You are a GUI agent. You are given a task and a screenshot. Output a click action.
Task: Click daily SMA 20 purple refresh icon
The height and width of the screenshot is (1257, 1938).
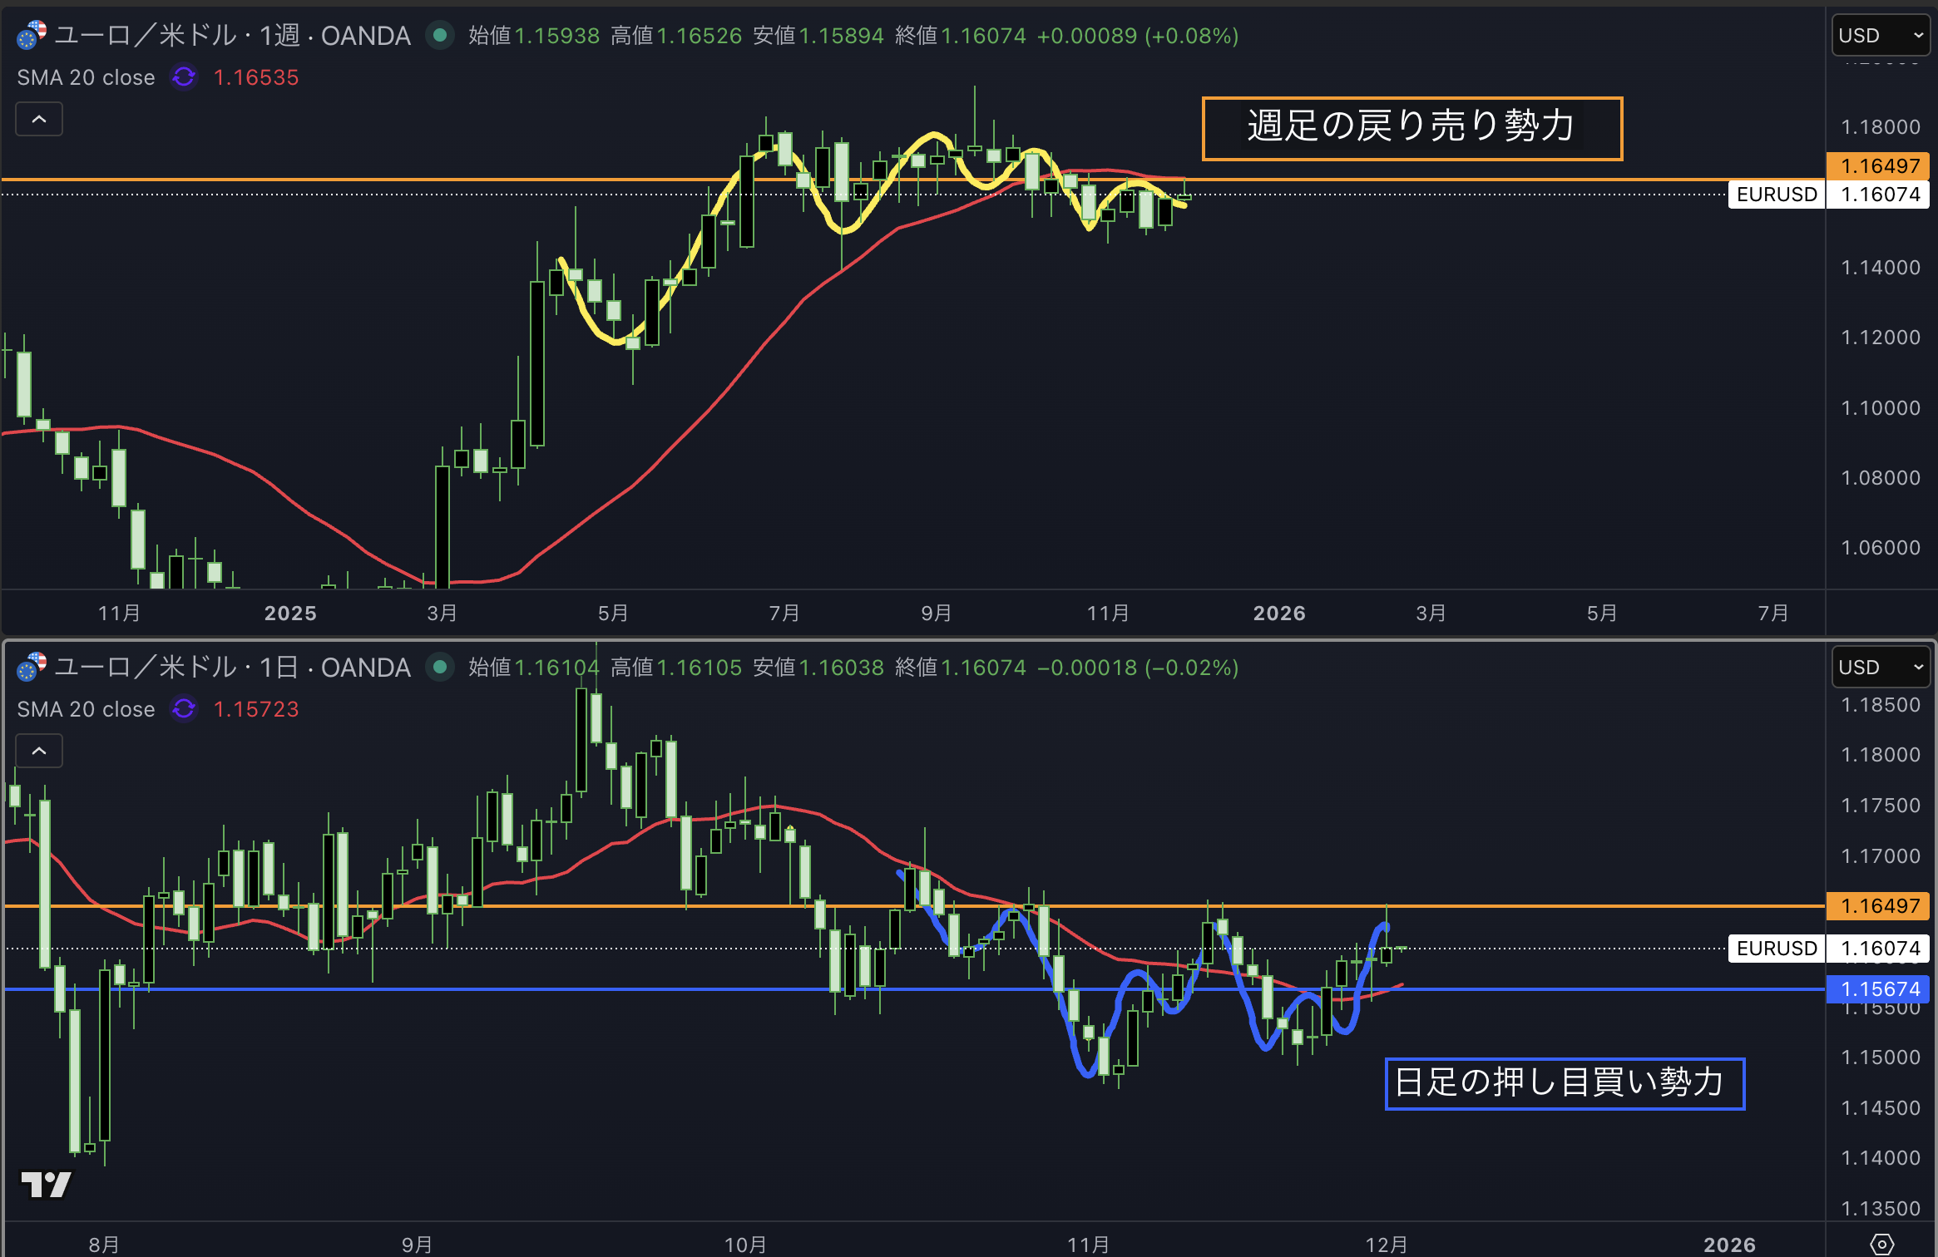click(184, 709)
